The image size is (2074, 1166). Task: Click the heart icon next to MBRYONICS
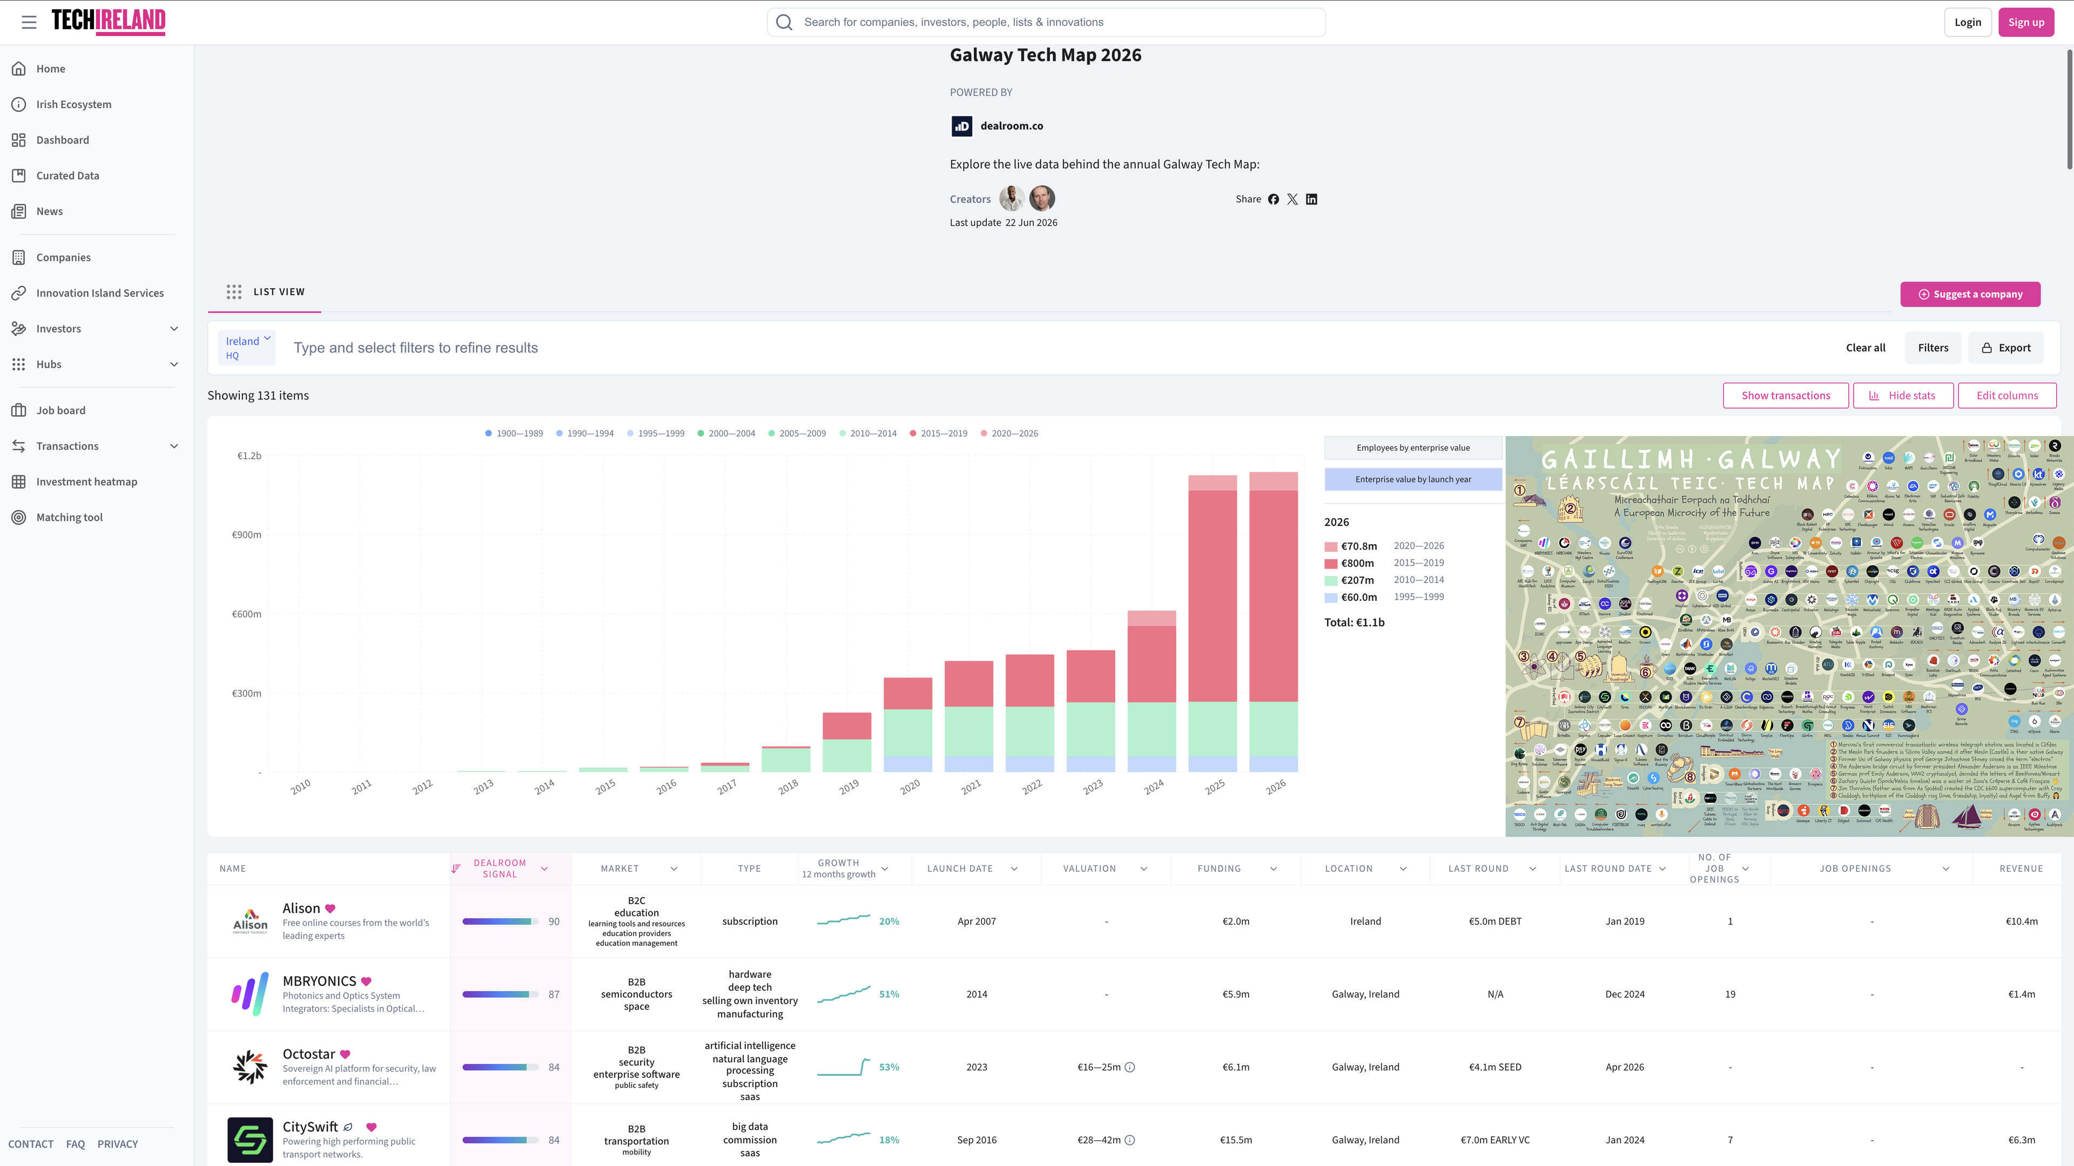366,982
